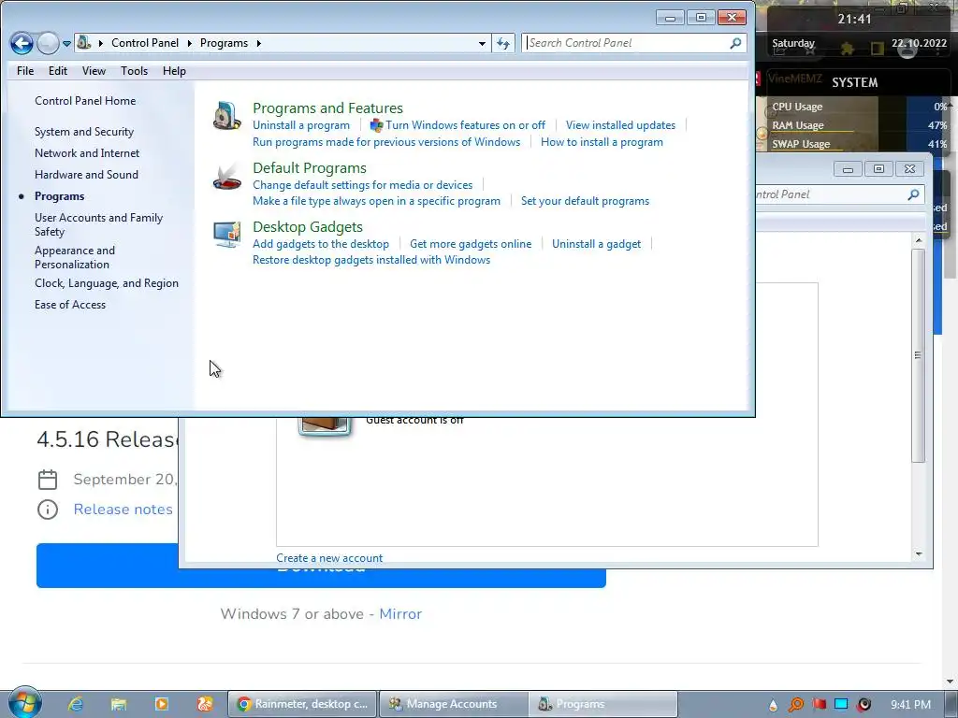The image size is (958, 718).
Task: Open Appearance and Personalization category
Action: 75,257
